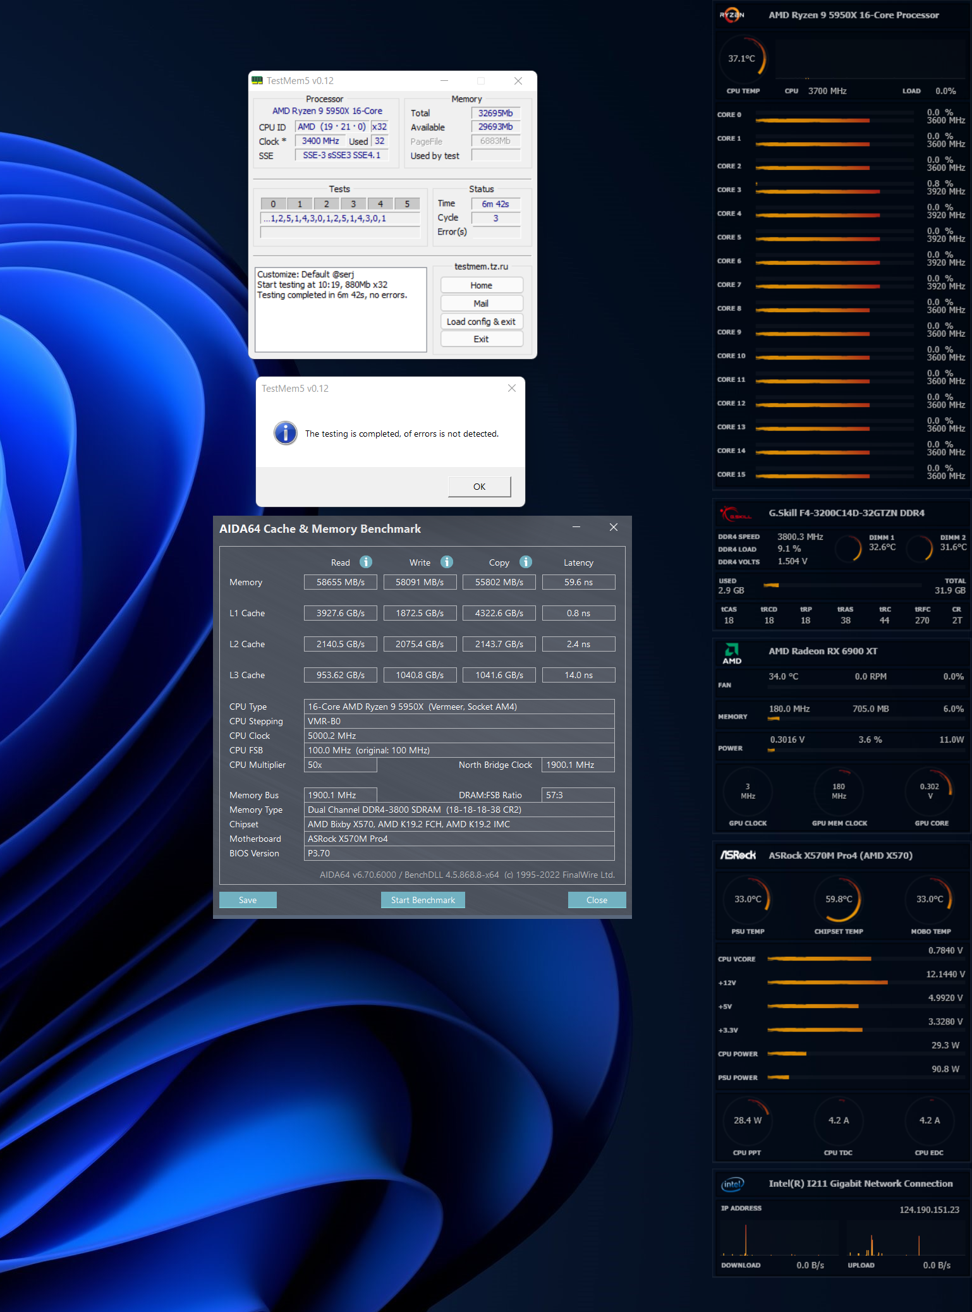This screenshot has width=972, height=1312.
Task: Click the TestMem5 Time value 6m 42s
Action: point(495,203)
